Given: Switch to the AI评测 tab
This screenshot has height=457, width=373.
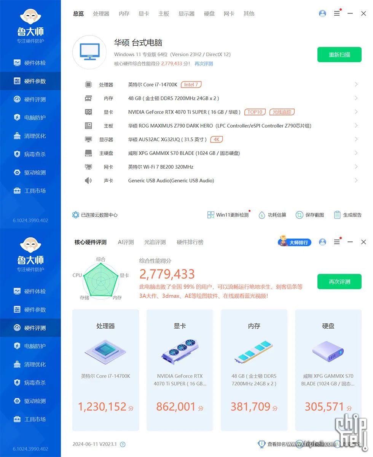Looking at the screenshot, I should 126,242.
